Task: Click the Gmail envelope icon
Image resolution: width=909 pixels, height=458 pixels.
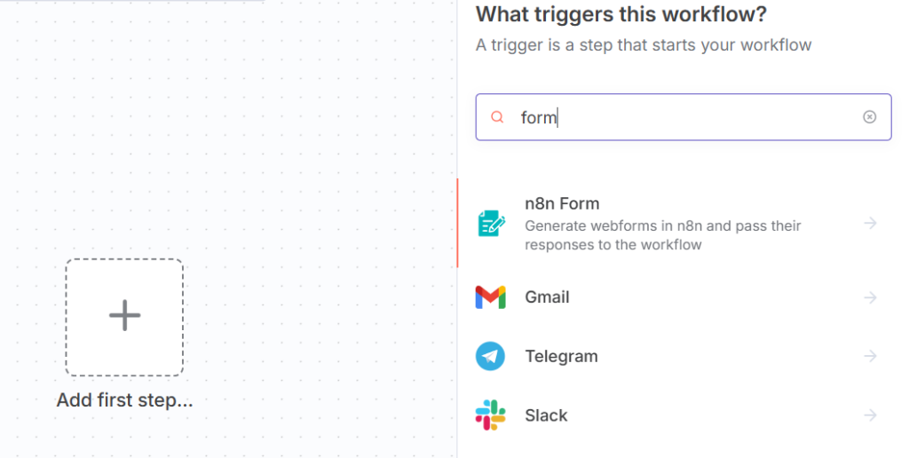Action: (491, 297)
